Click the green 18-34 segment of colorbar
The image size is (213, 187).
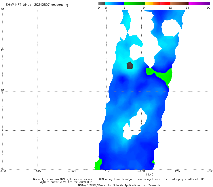coord(135,3)
